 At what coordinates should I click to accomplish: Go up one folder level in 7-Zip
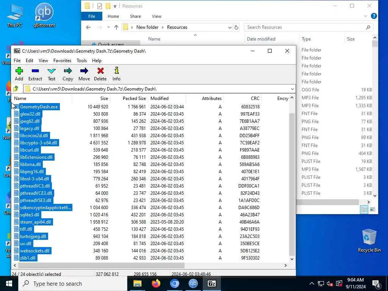16,89
